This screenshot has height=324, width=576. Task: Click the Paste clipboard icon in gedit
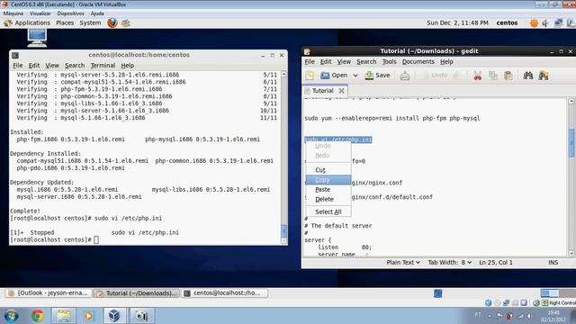pos(508,76)
